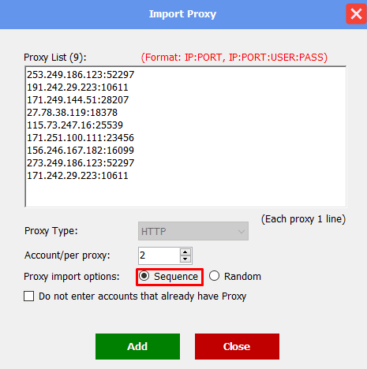Place cursor on proxy line 253.249.186.123:52297
The image size is (367, 369).
coord(81,75)
